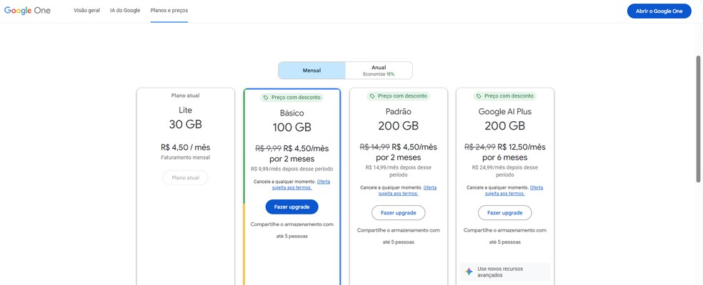The width and height of the screenshot is (703, 285).
Task: Click Plano atual label atop Lite card
Action: point(186,95)
